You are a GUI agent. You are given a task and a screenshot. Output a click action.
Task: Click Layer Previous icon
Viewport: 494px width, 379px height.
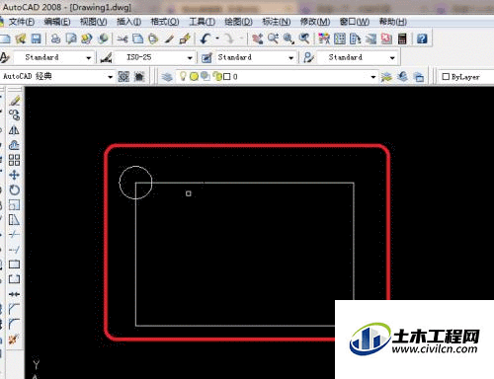pyautogui.click(x=403, y=77)
